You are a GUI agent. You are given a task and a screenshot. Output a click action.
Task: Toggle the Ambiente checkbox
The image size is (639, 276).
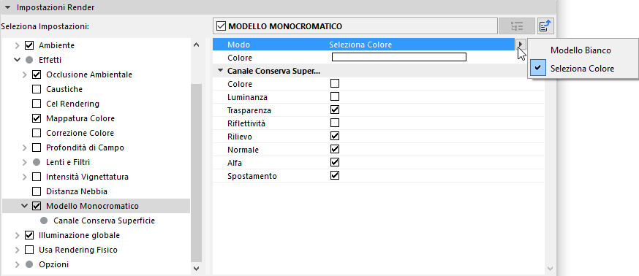(x=29, y=45)
